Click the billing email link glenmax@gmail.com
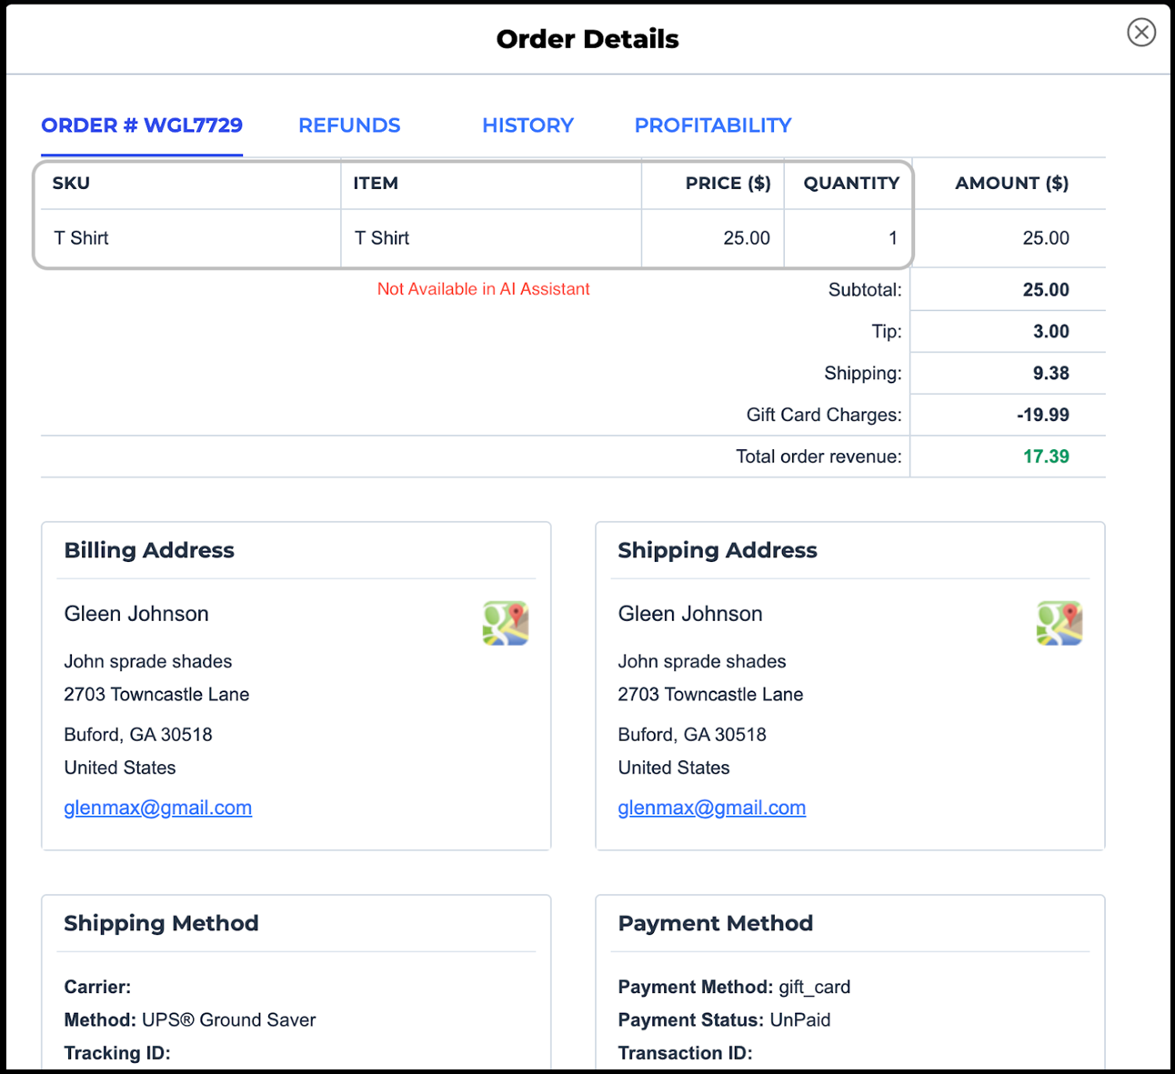The width and height of the screenshot is (1175, 1074). [157, 808]
